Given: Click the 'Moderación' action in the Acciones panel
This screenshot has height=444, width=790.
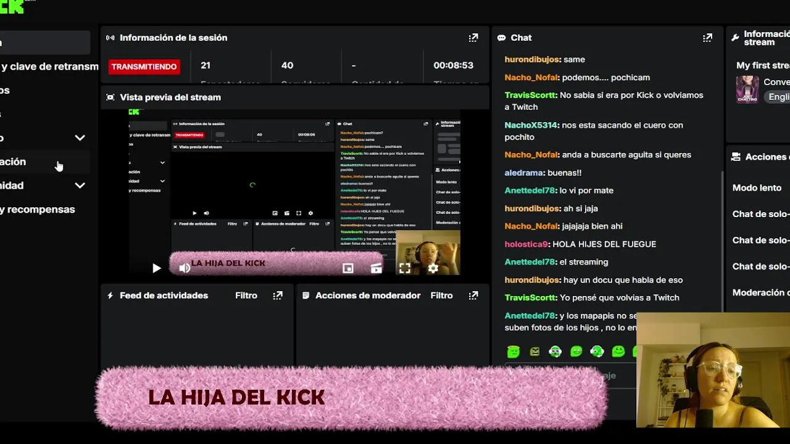Looking at the screenshot, I should click(761, 293).
